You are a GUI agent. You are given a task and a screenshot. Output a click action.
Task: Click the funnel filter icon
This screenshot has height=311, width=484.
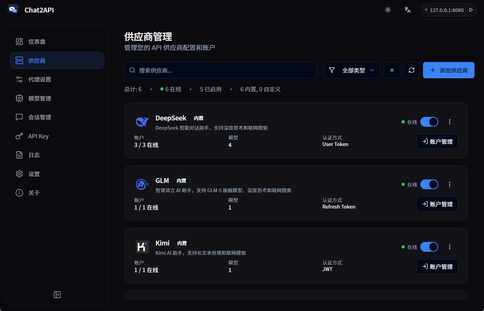coord(332,70)
